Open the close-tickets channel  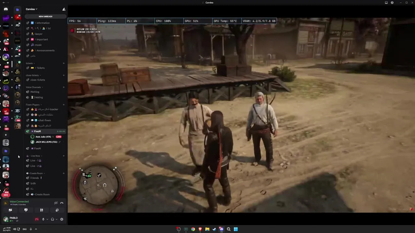[45, 80]
